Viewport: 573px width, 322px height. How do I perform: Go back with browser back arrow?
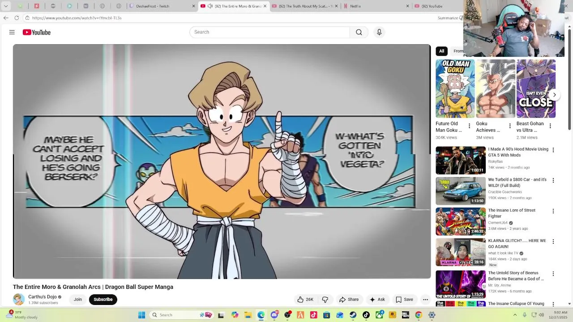tap(6, 18)
